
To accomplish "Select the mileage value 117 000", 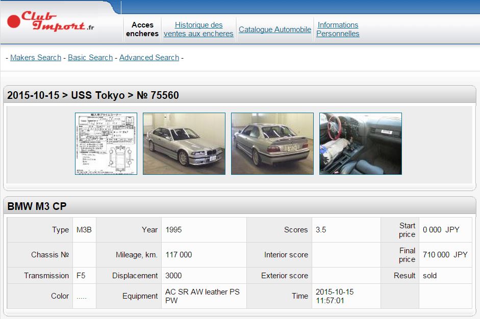I will (179, 255).
